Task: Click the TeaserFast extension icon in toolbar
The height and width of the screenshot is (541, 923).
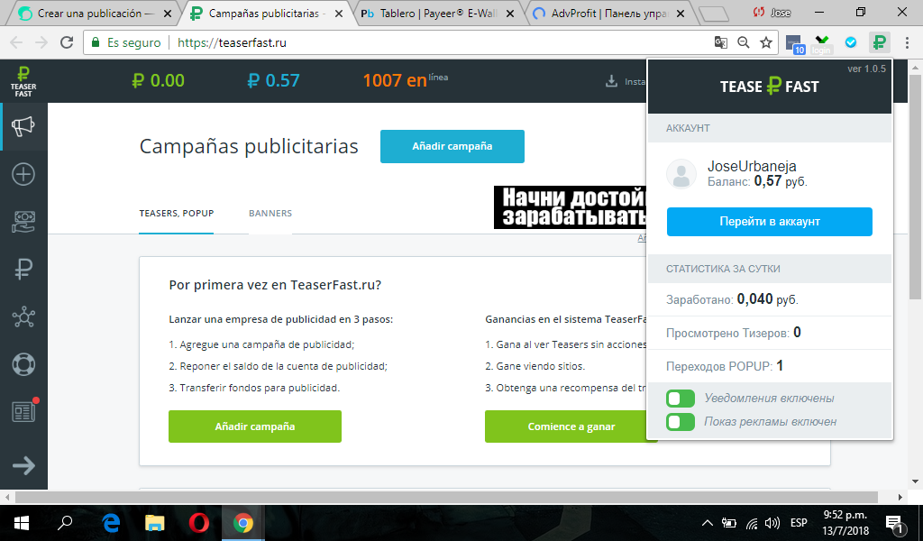Action: 880,42
